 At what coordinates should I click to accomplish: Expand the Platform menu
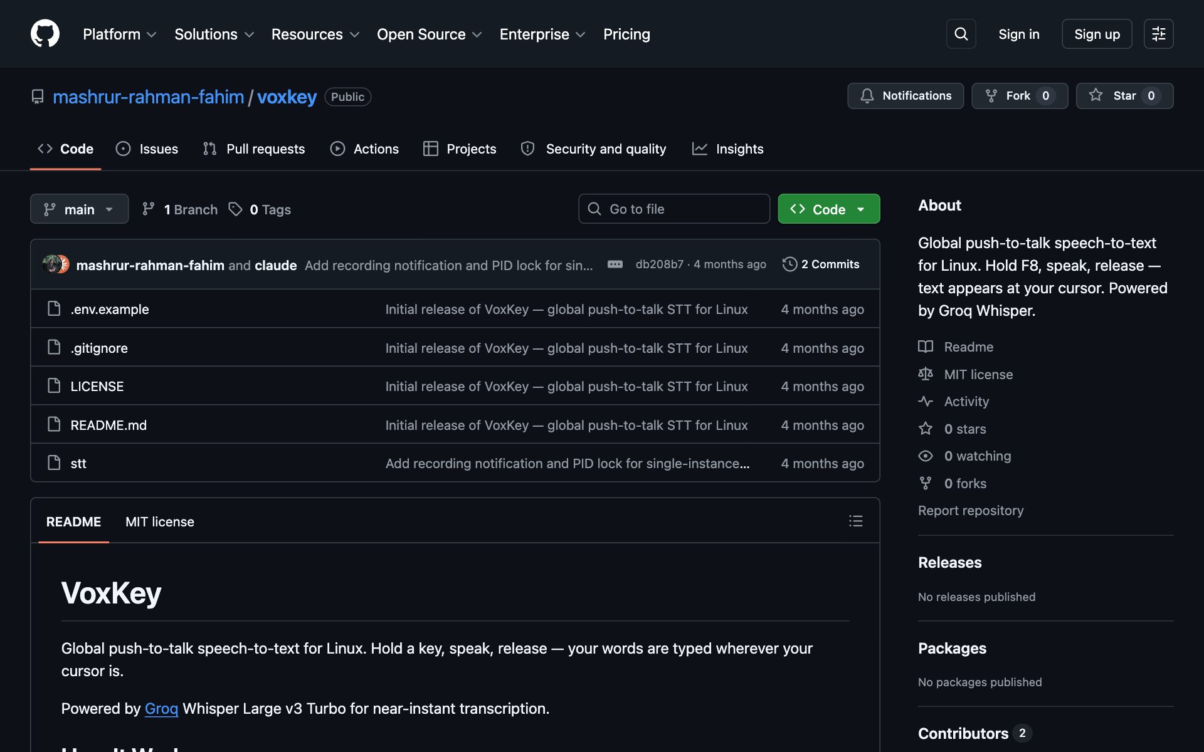click(x=119, y=34)
